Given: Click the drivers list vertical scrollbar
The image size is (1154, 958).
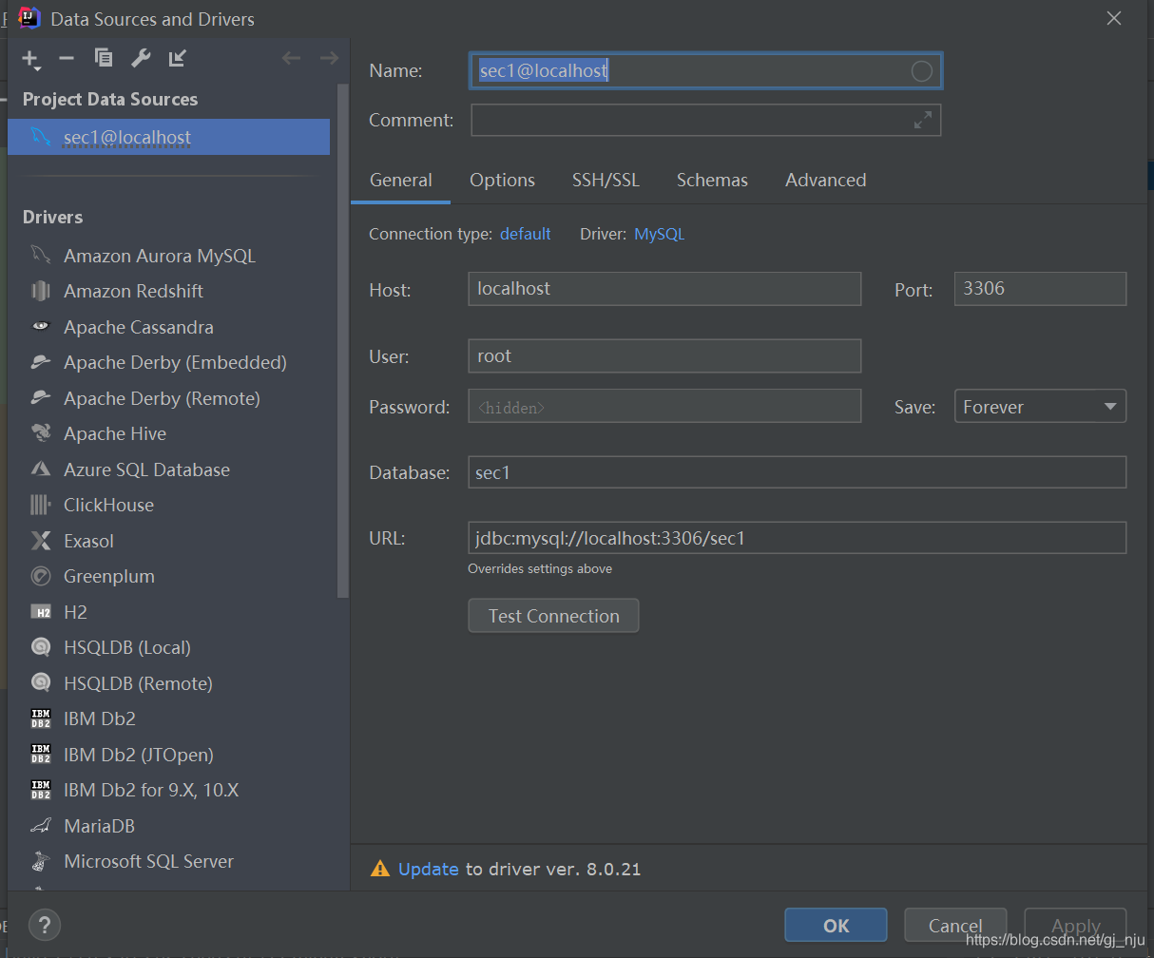Looking at the screenshot, I should point(343,342).
